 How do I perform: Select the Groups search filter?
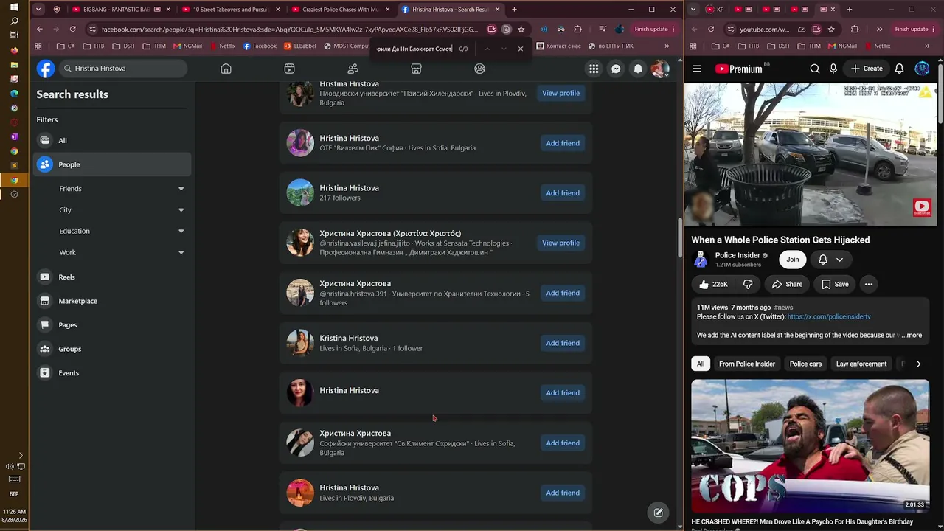click(113, 349)
